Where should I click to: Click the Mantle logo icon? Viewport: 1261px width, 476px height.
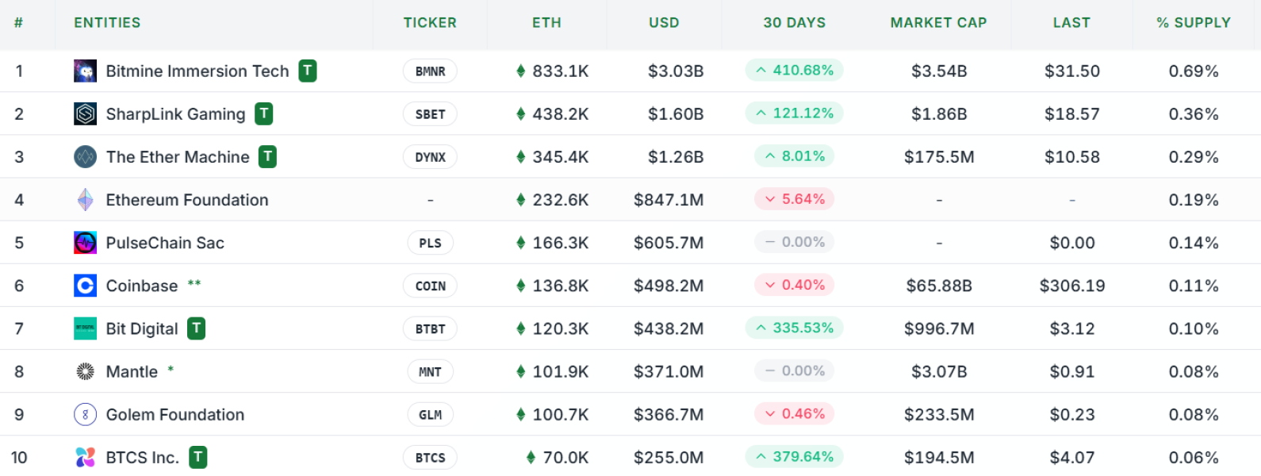85,370
